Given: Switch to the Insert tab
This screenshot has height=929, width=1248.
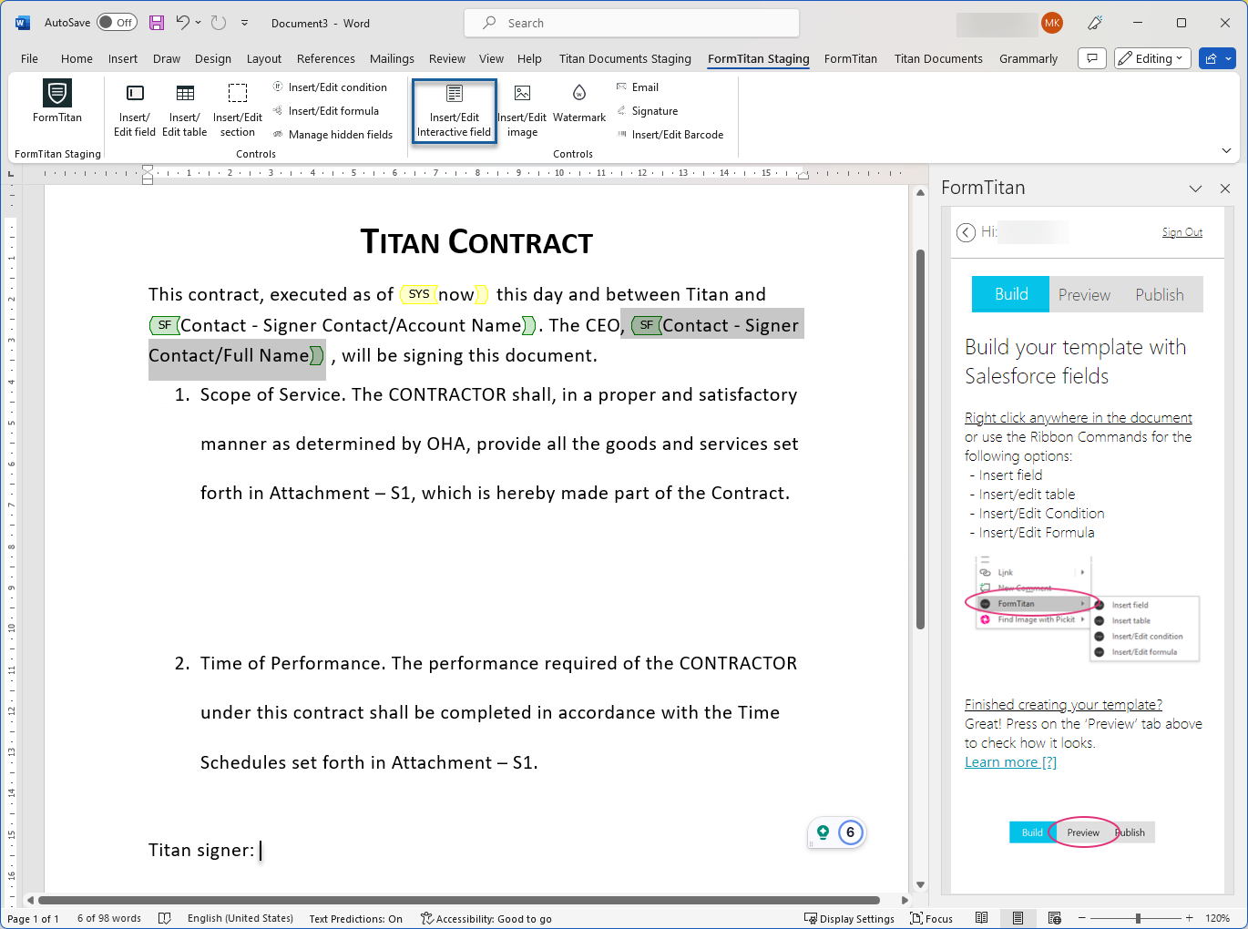Looking at the screenshot, I should pos(123,58).
